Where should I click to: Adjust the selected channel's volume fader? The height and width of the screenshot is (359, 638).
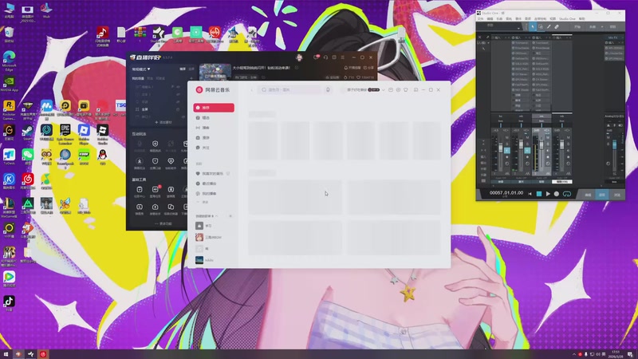pos(542,146)
